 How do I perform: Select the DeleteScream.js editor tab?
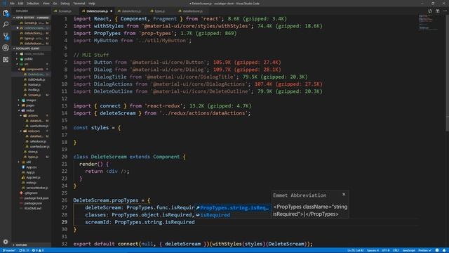coord(96,11)
